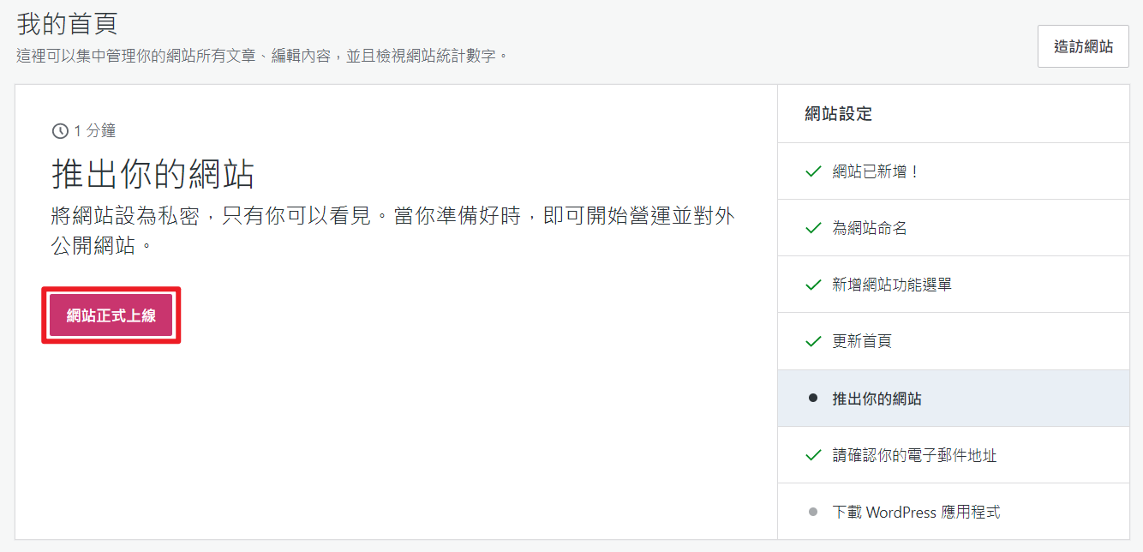The image size is (1143, 552).
Task: Click the 網站正式上線 launch button
Action: click(111, 315)
